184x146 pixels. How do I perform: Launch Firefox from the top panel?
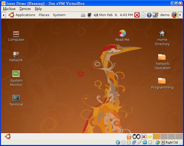174,15
